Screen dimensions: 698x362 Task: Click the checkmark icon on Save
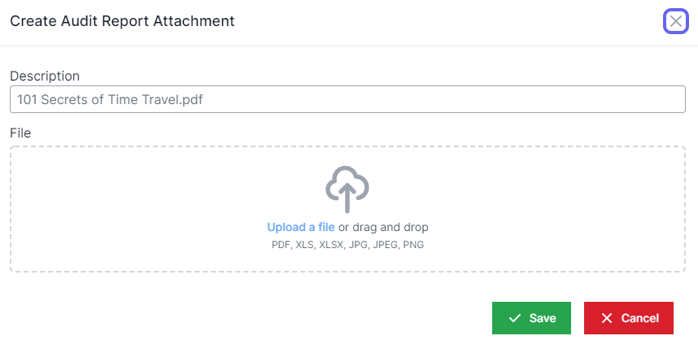pos(514,318)
